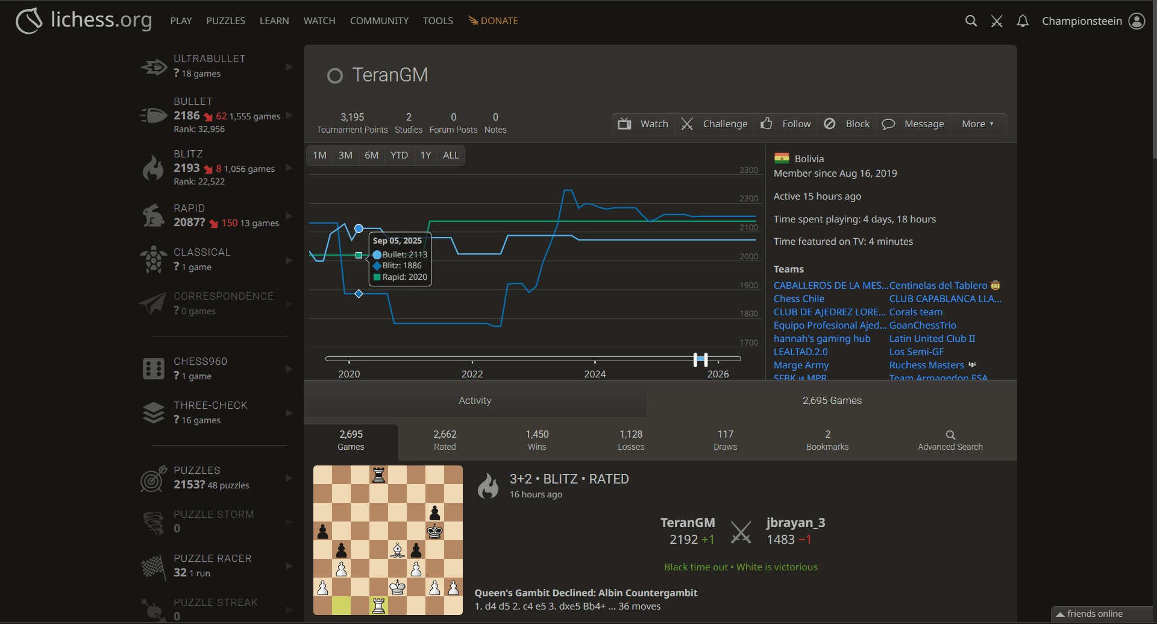Viewport: 1157px width, 624px height.
Task: Expand the Three-check row arrow
Action: click(x=289, y=412)
